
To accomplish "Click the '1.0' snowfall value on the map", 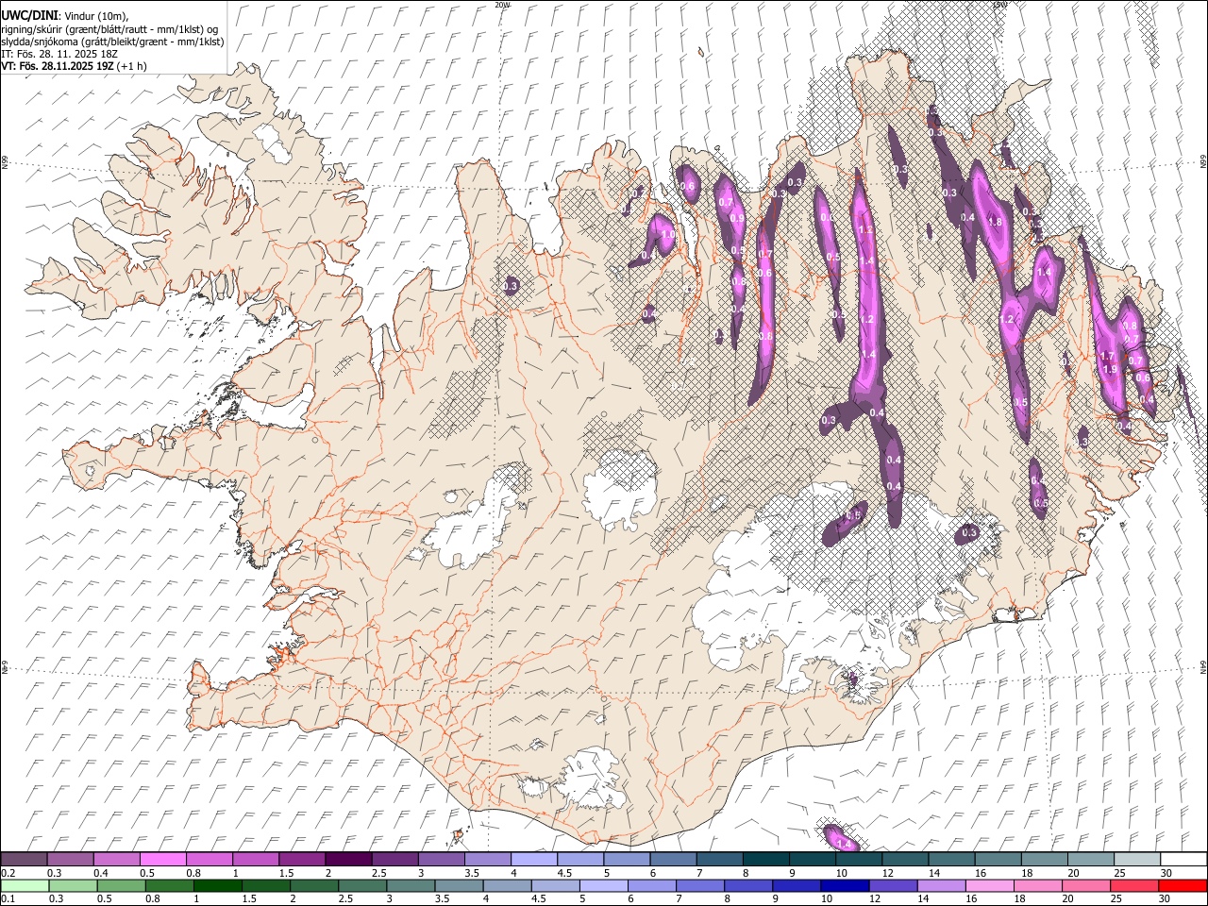I will [668, 235].
